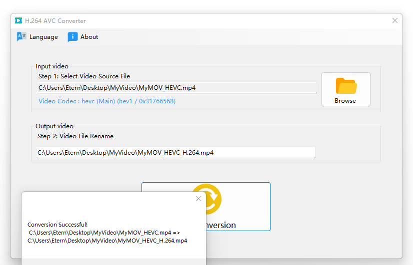Open the Language menu
Viewport: 413px width, 265px height.
(37, 37)
